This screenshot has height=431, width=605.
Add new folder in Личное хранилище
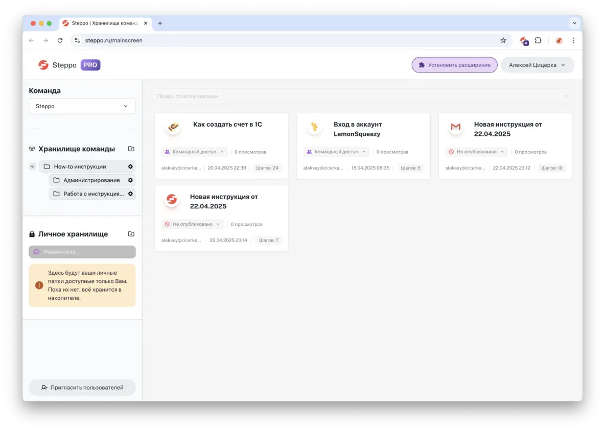(131, 234)
